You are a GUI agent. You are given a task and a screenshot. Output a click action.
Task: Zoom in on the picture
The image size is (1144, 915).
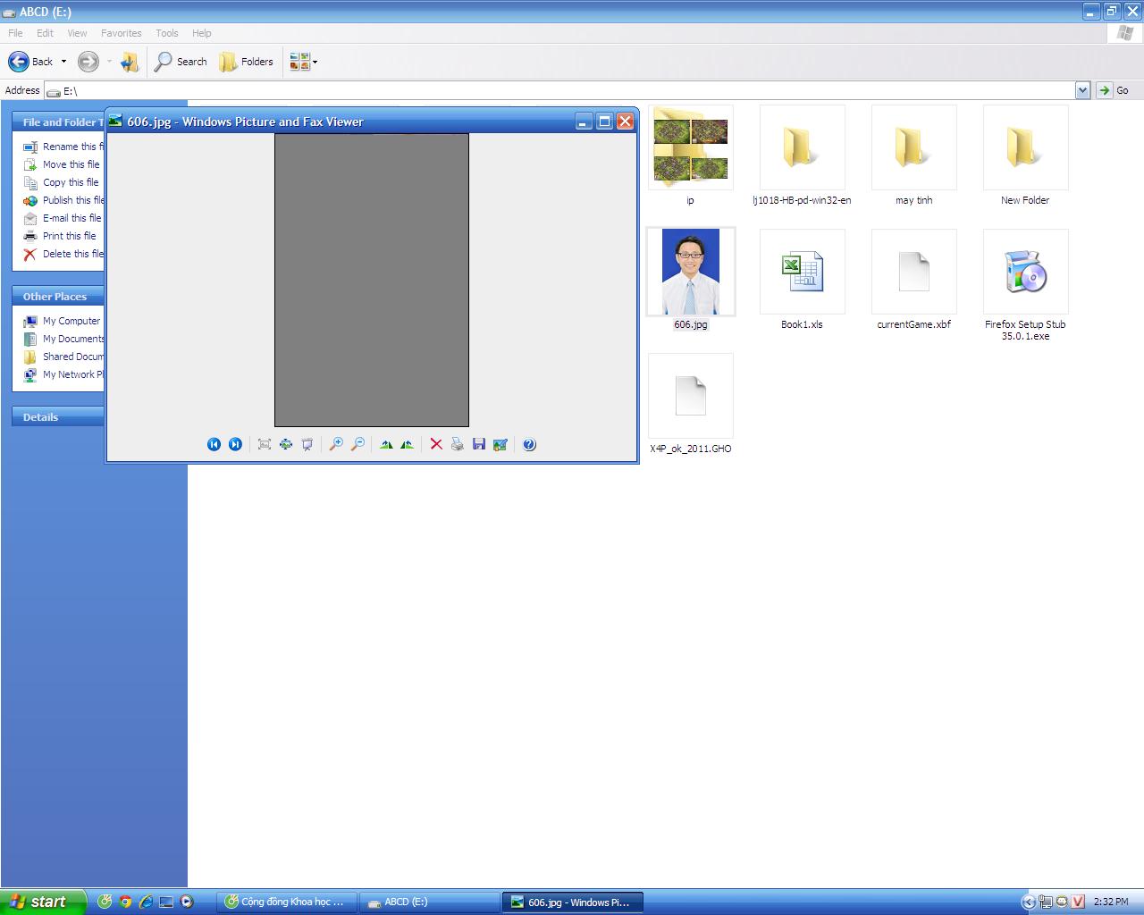coord(336,444)
